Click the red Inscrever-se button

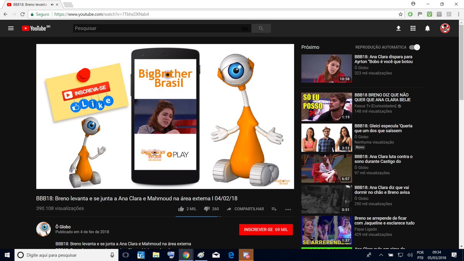[x=266, y=229]
